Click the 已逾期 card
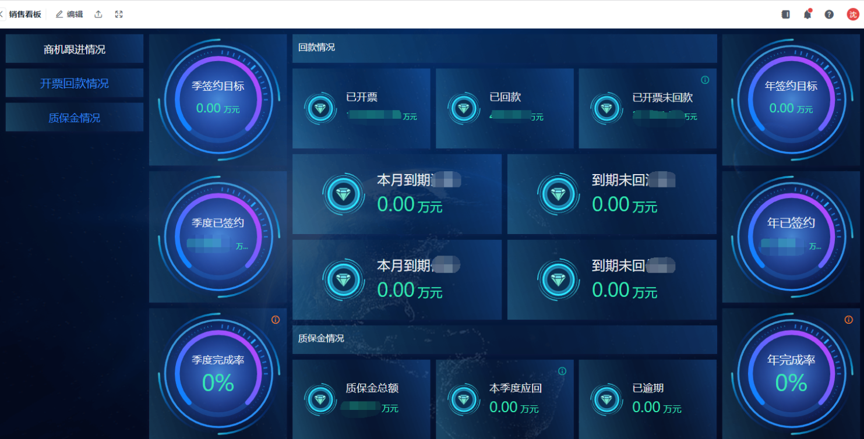The height and width of the screenshot is (439, 864). click(647, 399)
